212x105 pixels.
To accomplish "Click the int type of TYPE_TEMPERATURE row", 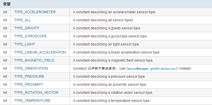I will point(5,101).
